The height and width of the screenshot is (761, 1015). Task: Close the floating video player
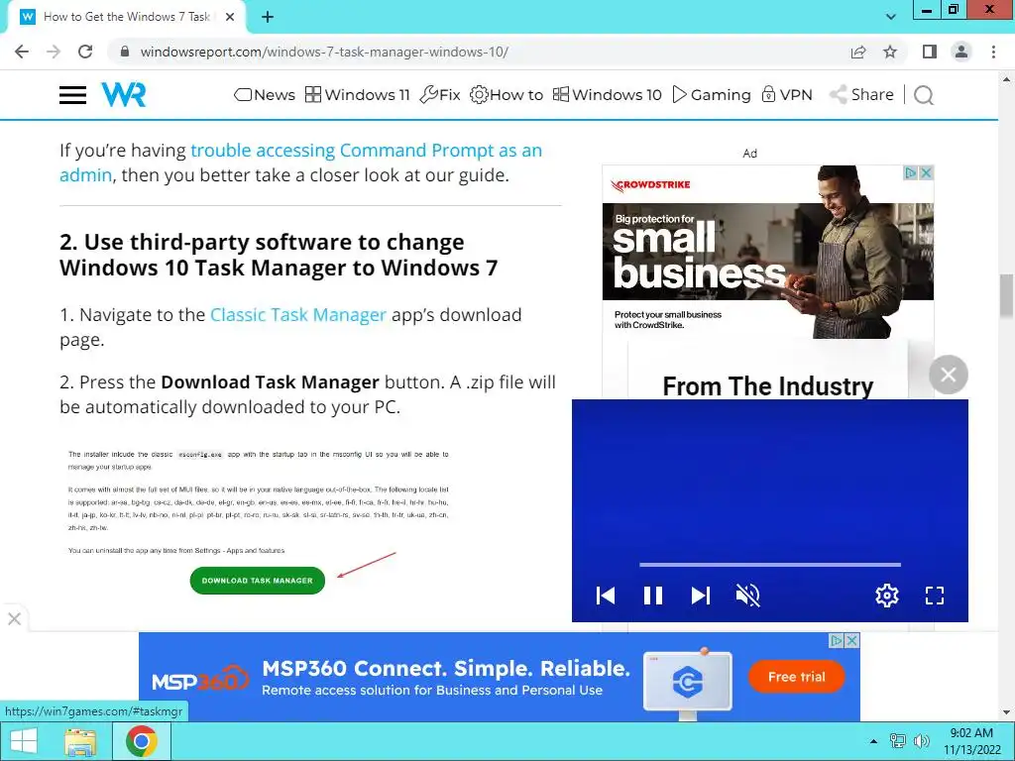(x=949, y=375)
